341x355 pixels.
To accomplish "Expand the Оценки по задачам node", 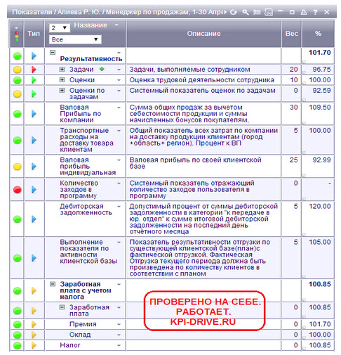I will 62,90.
